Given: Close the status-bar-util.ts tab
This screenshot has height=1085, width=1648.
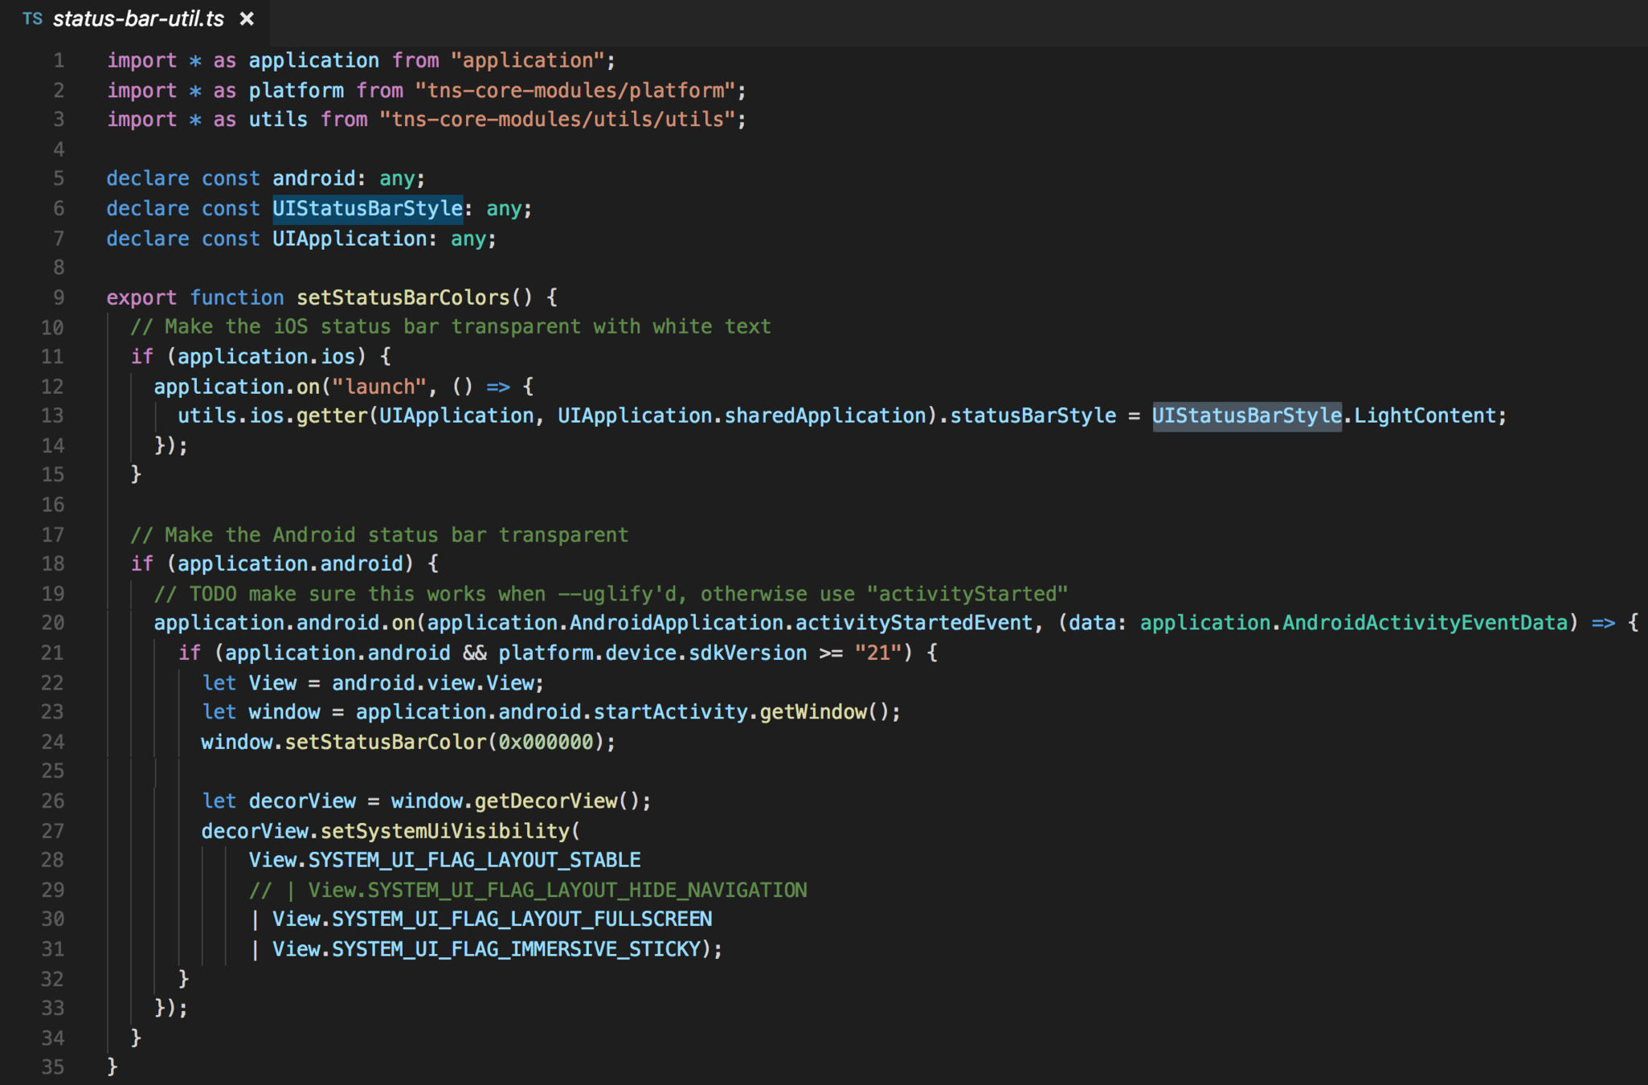Looking at the screenshot, I should point(247,18).
